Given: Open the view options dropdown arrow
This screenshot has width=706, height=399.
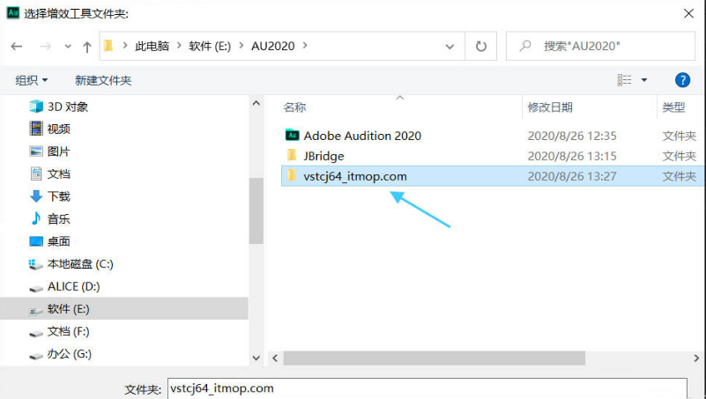Looking at the screenshot, I should [x=644, y=80].
